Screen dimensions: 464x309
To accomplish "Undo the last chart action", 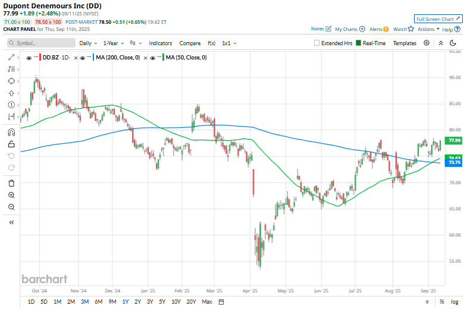I will click(11, 156).
